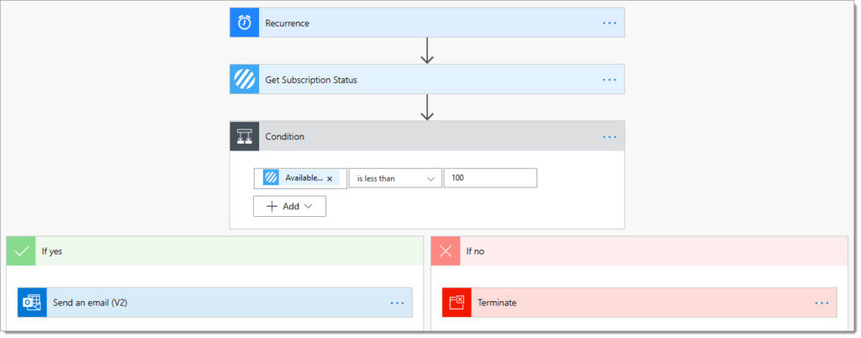Viewport: 861px width, 338px height.
Task: Click the Recurrence clock icon
Action: (245, 23)
